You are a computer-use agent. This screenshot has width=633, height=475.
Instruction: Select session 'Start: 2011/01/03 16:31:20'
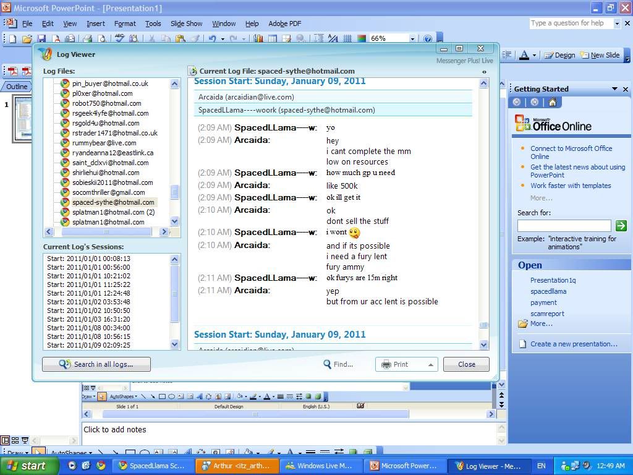pyautogui.click(x=88, y=319)
